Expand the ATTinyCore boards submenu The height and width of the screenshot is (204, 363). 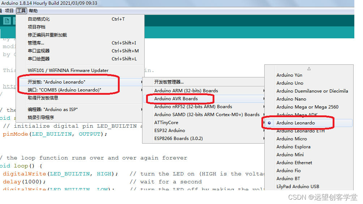point(204,123)
